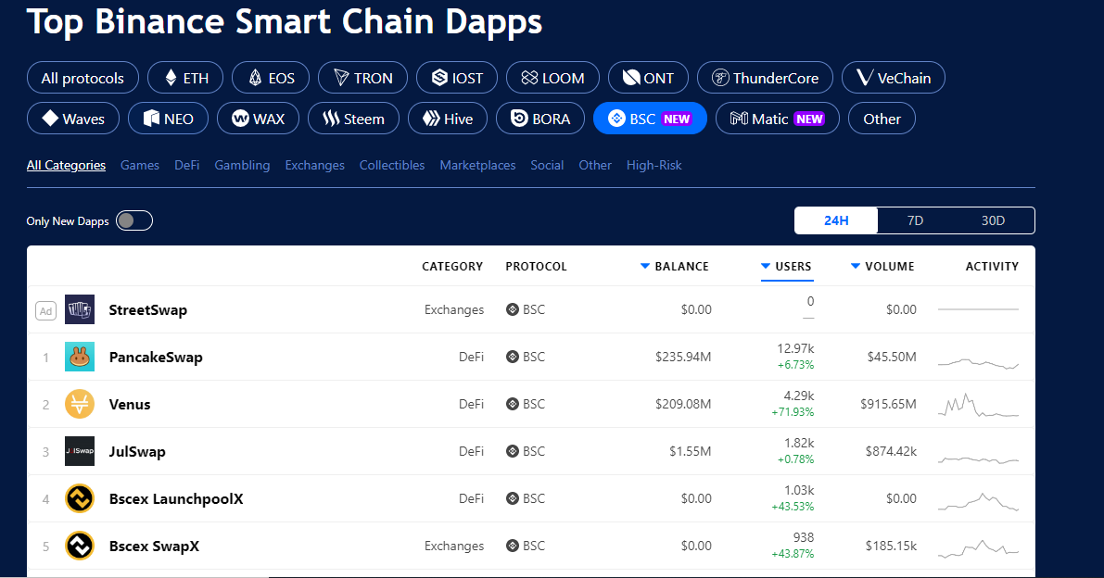Image resolution: width=1104 pixels, height=578 pixels.
Task: Sort table by Volume column arrow
Action: (856, 267)
